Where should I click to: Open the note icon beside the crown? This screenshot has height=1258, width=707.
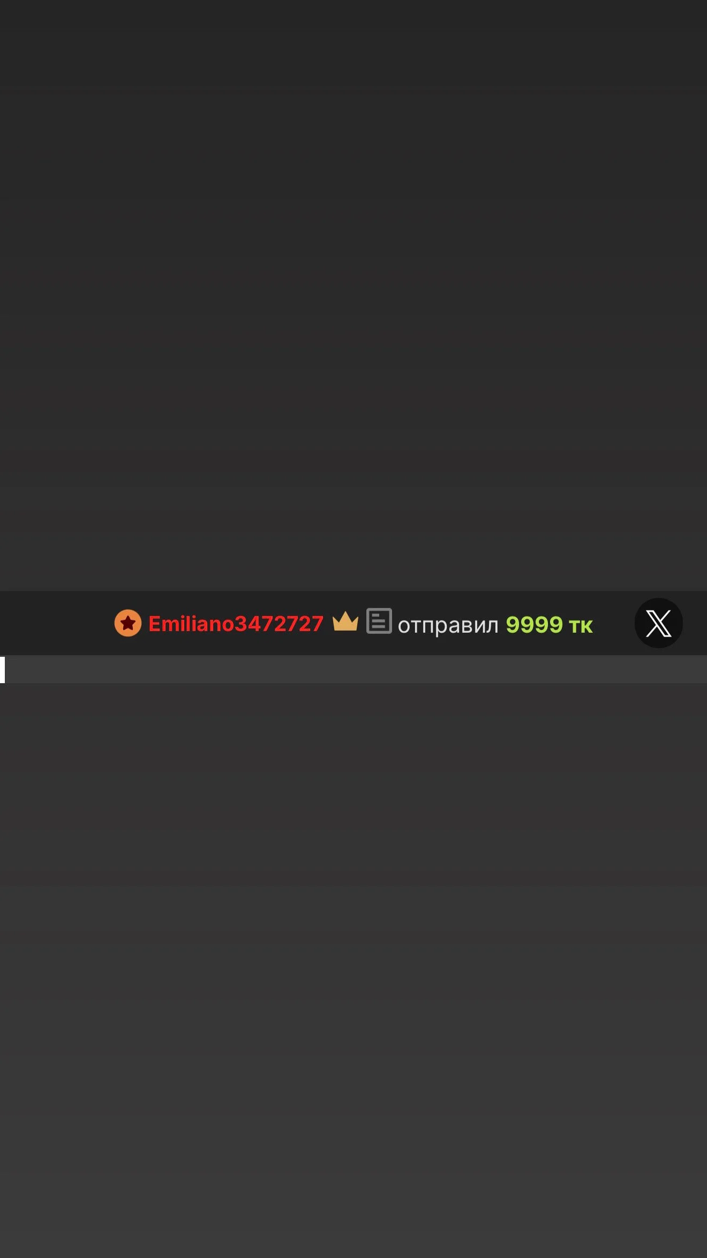pyautogui.click(x=379, y=621)
